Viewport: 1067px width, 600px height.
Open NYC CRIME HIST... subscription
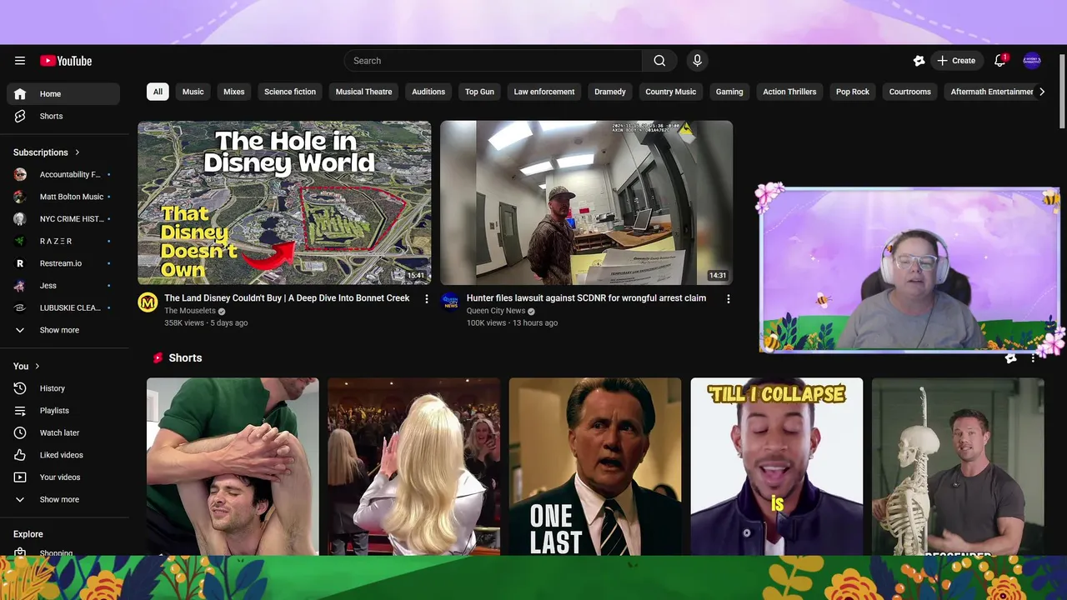point(63,219)
